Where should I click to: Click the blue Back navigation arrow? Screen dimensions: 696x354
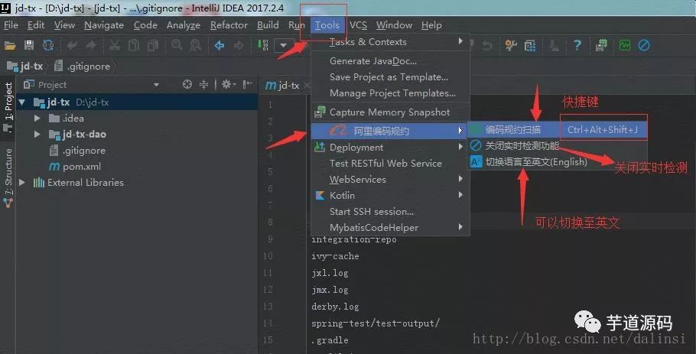coord(220,45)
